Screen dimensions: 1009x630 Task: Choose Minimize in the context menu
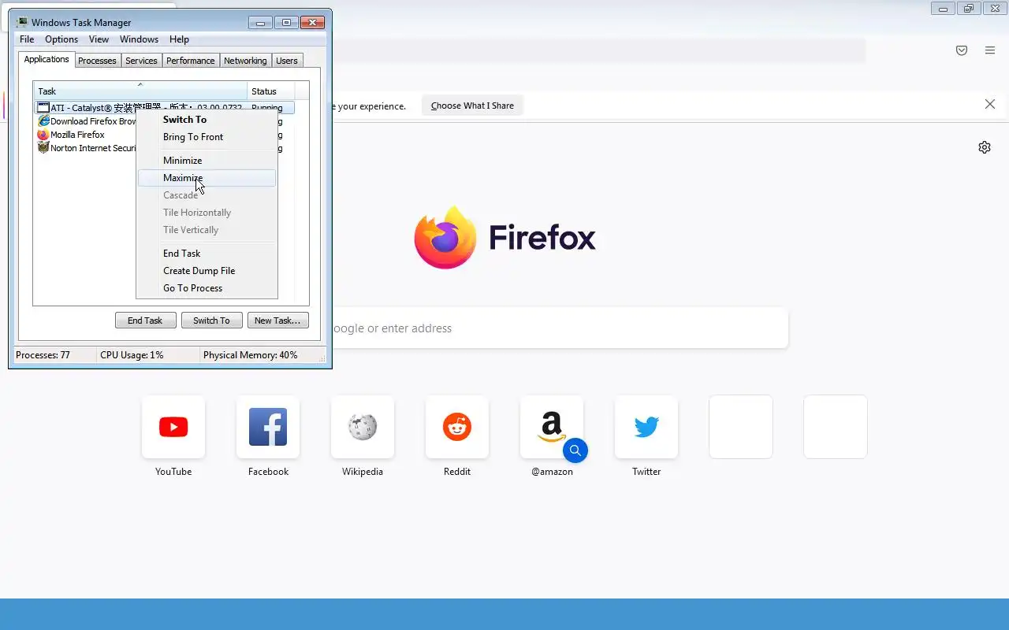(207, 161)
